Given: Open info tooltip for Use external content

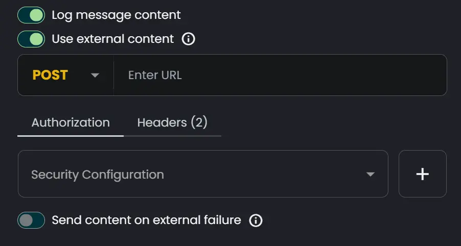Looking at the screenshot, I should coord(188,39).
